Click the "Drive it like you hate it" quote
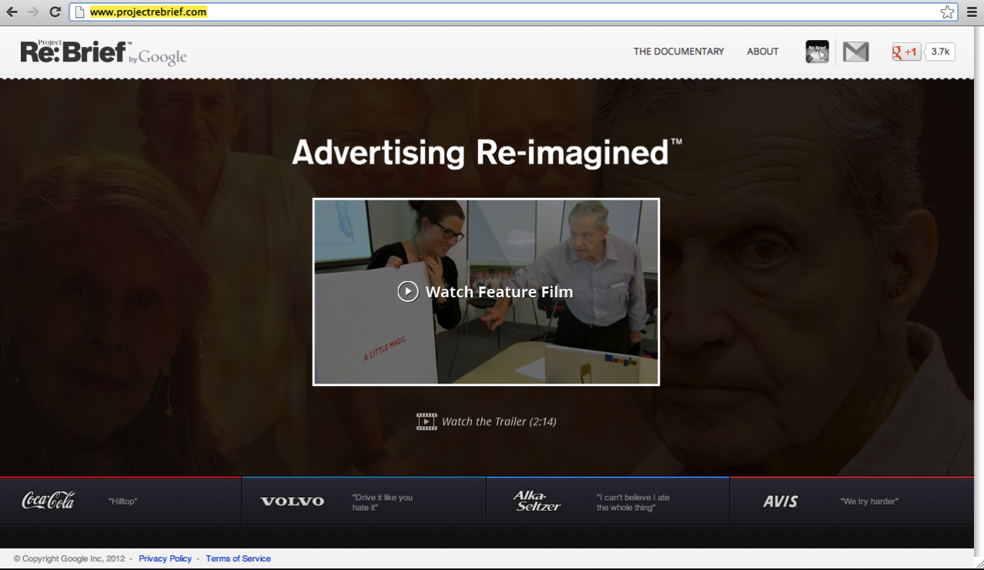This screenshot has width=984, height=570. pos(383,502)
